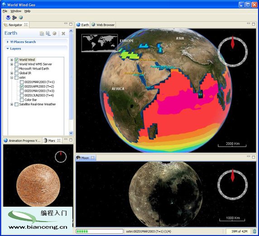Click the green globe toolbar icon

21,18
